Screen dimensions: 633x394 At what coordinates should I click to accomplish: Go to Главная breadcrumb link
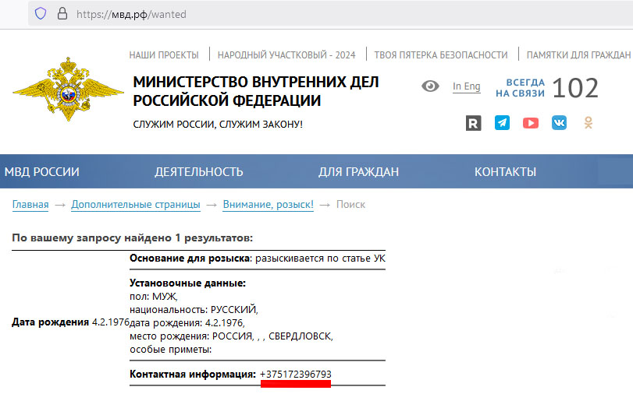pos(30,205)
